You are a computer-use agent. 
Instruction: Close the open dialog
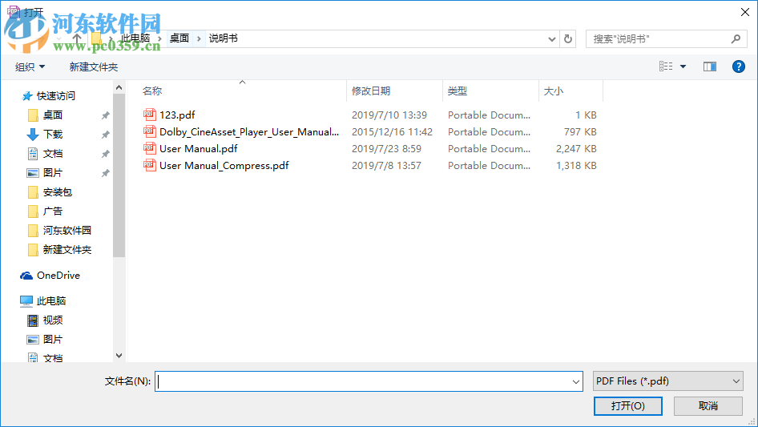(745, 12)
